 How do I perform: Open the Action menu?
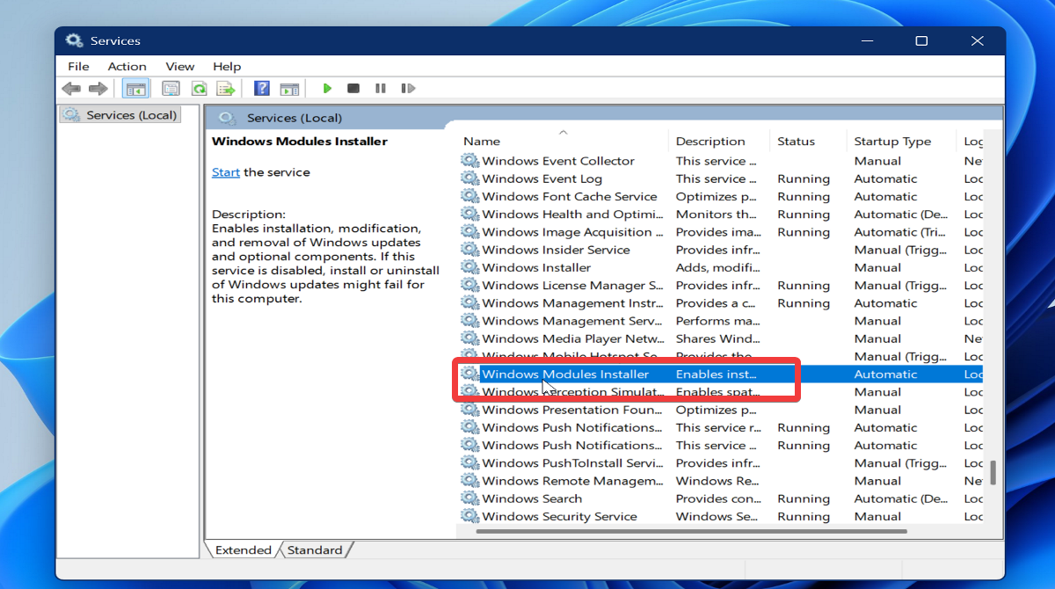(x=127, y=66)
